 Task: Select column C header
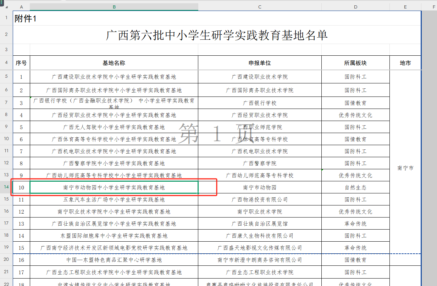(260, 7)
